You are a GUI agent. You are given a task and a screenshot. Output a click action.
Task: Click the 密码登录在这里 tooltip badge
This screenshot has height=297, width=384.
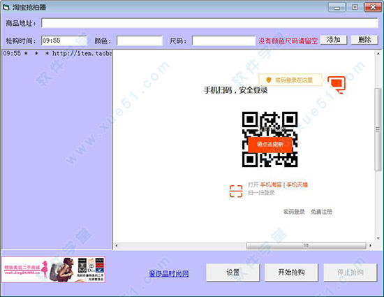pos(290,80)
